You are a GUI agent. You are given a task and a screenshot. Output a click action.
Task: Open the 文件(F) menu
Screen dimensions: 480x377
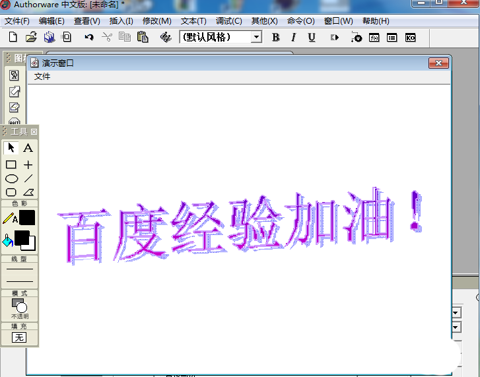(x=17, y=21)
